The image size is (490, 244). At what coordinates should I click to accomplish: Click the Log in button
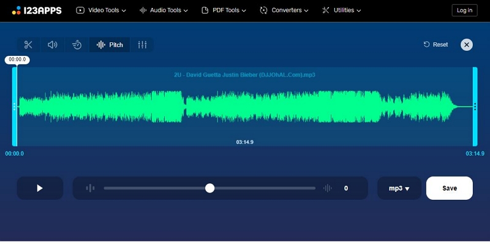click(464, 10)
